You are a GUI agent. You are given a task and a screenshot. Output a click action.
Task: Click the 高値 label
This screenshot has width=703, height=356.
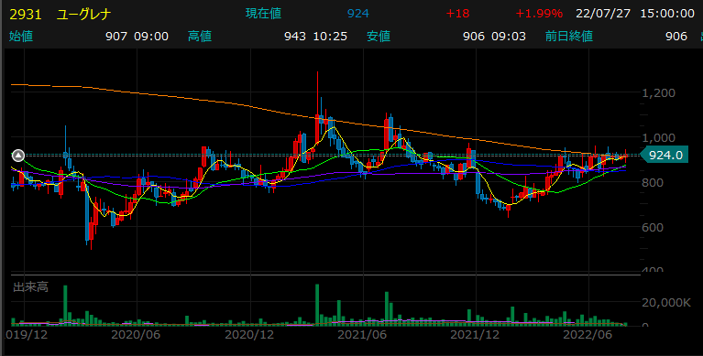[x=200, y=36]
